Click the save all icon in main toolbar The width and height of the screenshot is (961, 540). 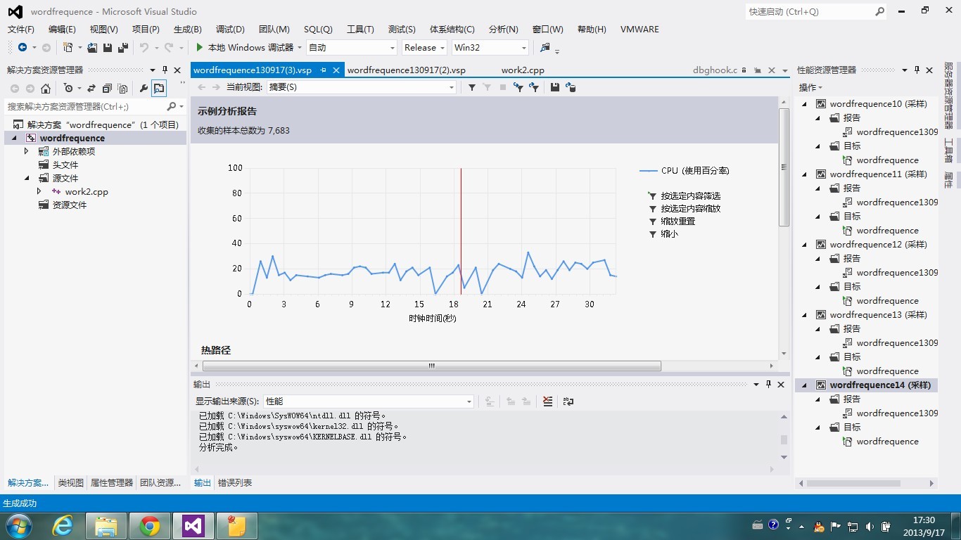click(x=123, y=48)
